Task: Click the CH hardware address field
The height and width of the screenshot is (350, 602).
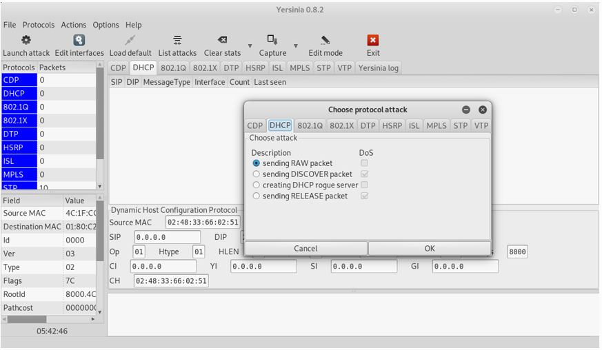Action: [171, 281]
